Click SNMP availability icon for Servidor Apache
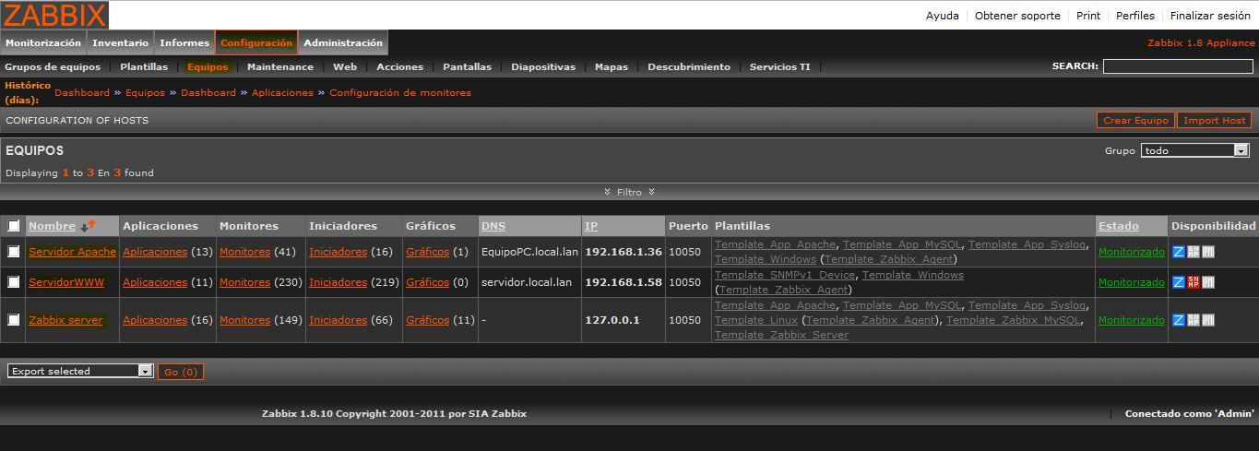 point(1193,252)
